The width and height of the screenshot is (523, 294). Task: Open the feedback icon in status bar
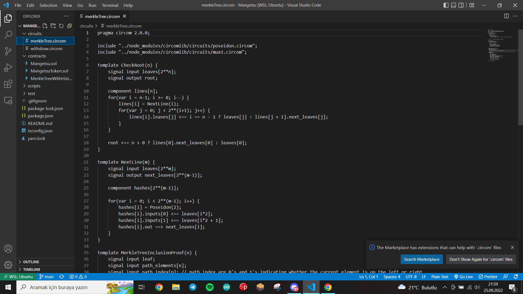[505, 277]
